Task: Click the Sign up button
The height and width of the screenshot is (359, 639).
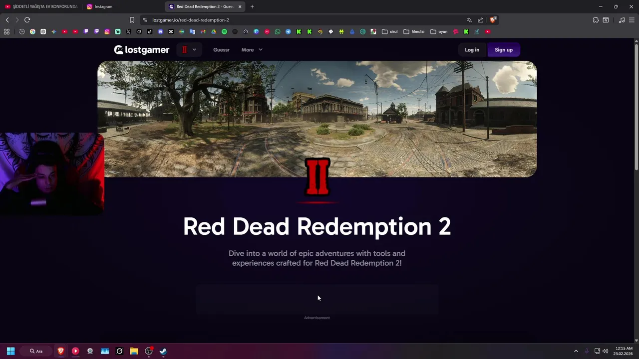Action: [503, 50]
